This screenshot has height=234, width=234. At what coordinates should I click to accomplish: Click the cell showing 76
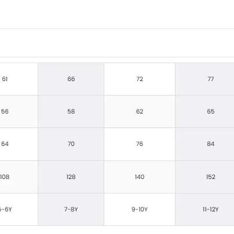[140, 144]
